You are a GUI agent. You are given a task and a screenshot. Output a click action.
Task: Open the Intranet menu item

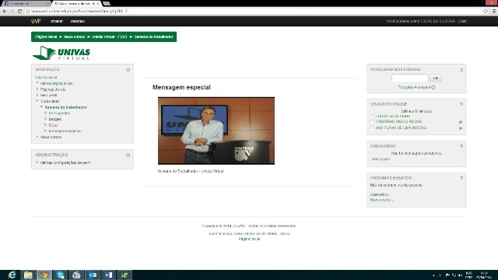pos(57,21)
